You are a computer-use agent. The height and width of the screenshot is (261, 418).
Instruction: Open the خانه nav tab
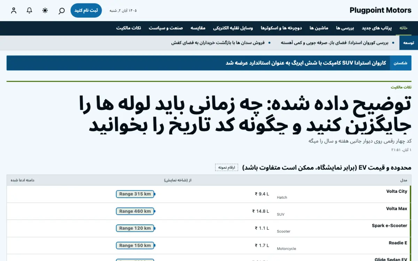pos(403,28)
